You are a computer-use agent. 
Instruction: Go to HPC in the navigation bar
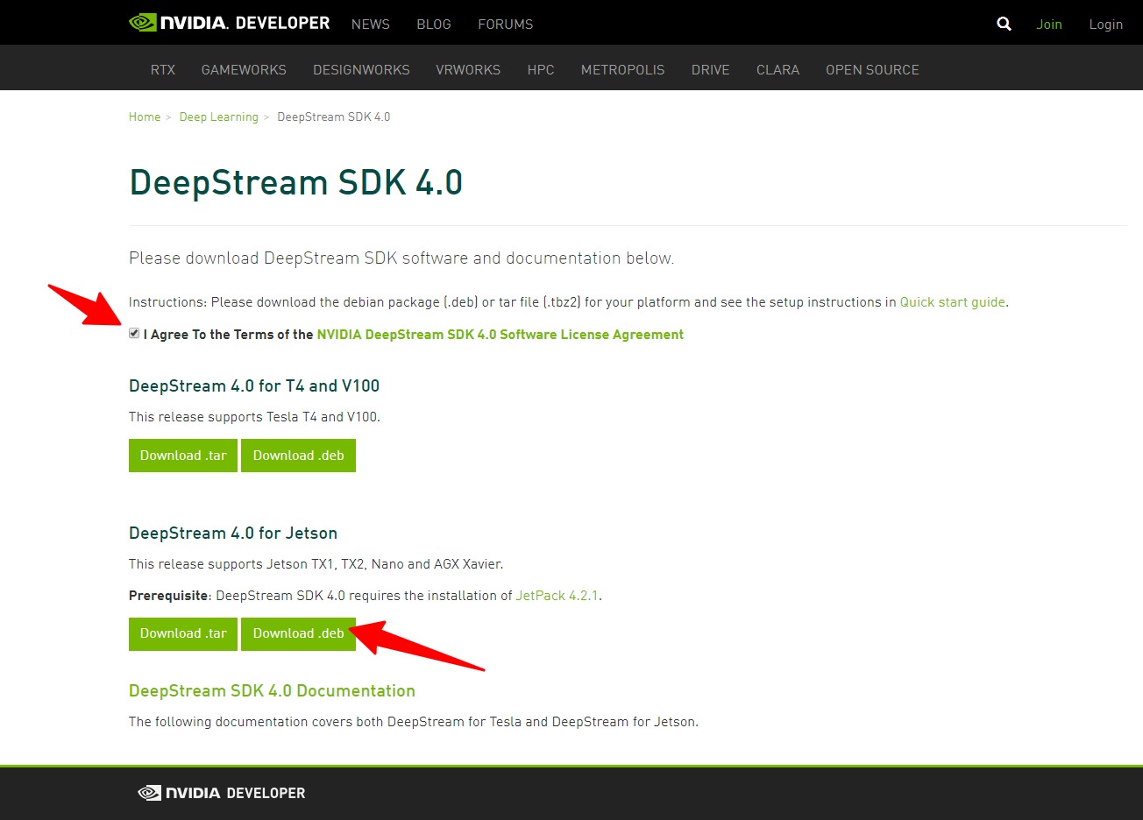(x=541, y=70)
